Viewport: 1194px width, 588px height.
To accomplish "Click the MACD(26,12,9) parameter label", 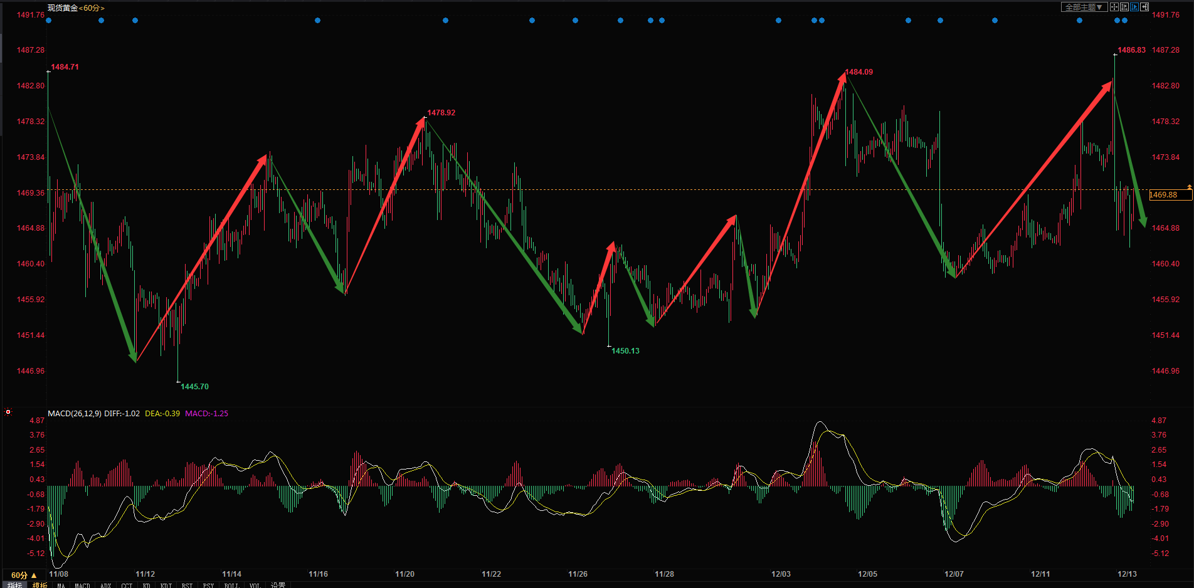I will tap(75, 414).
